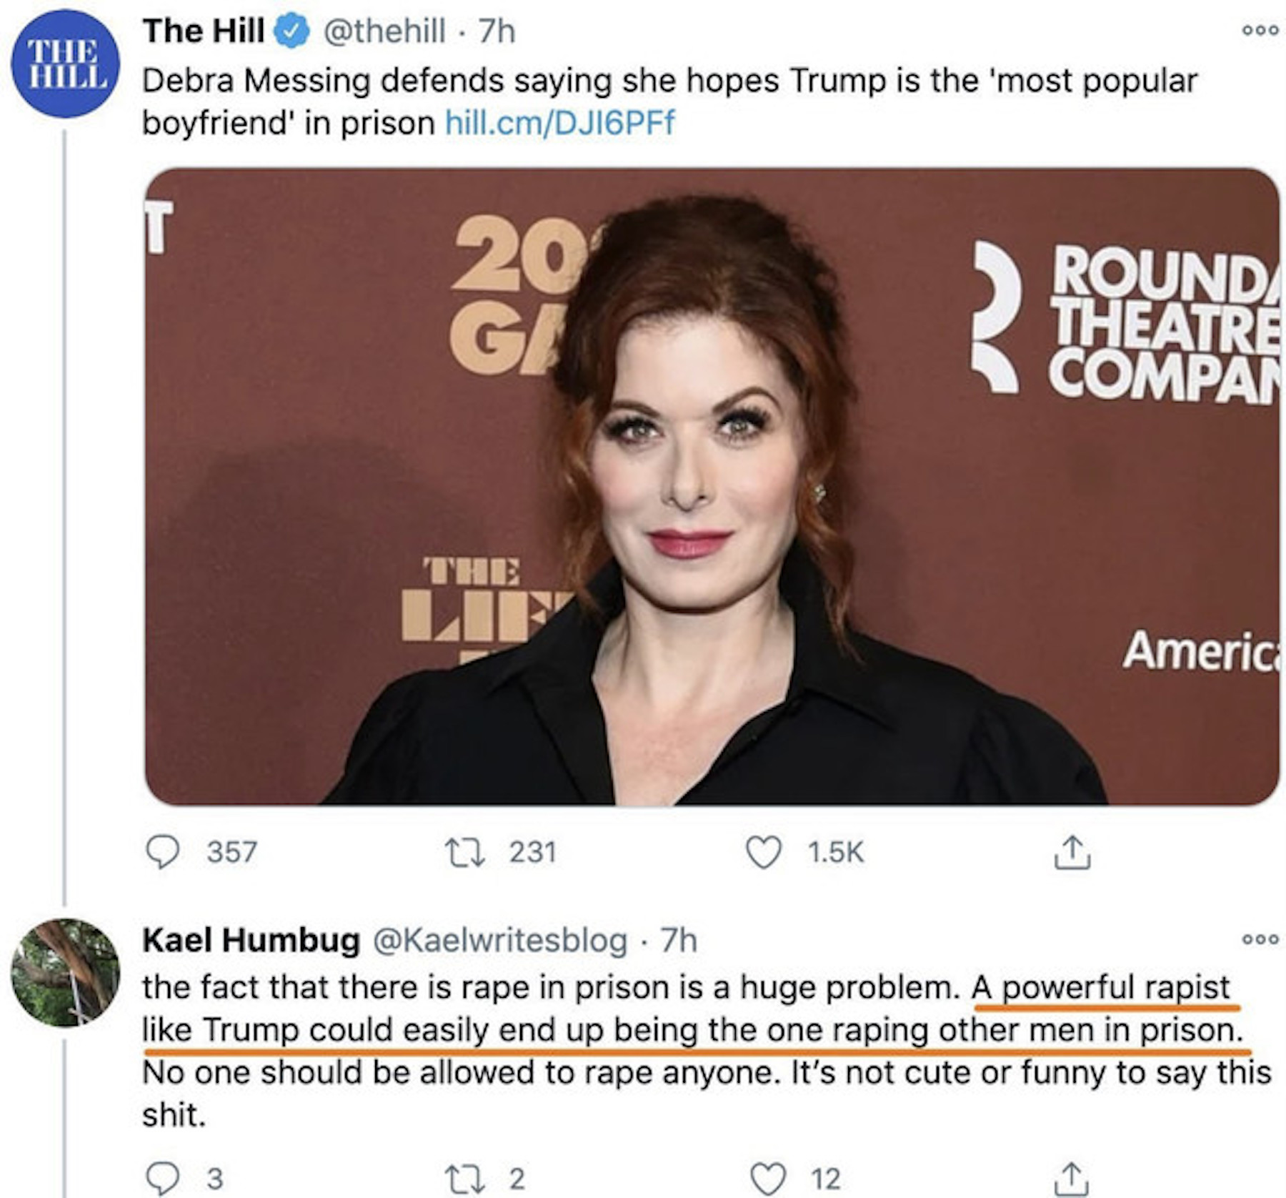Share Kael Humbug's reply
This screenshot has height=1198, width=1286.
(x=1072, y=1178)
